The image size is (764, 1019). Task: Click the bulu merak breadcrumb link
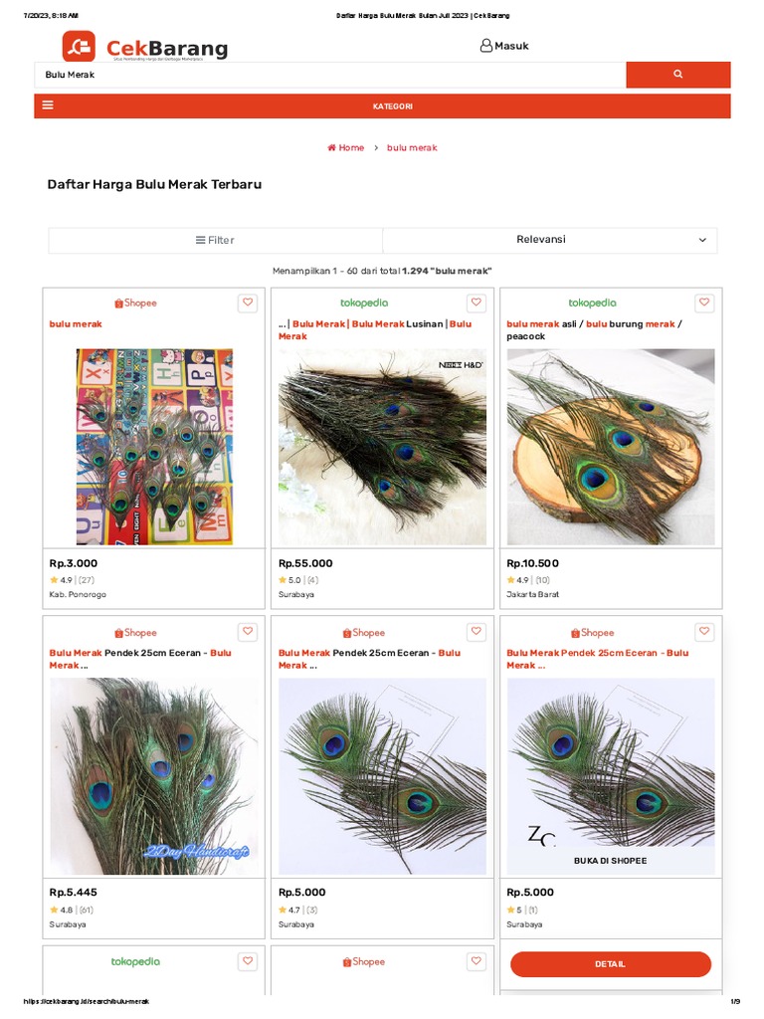tap(412, 147)
